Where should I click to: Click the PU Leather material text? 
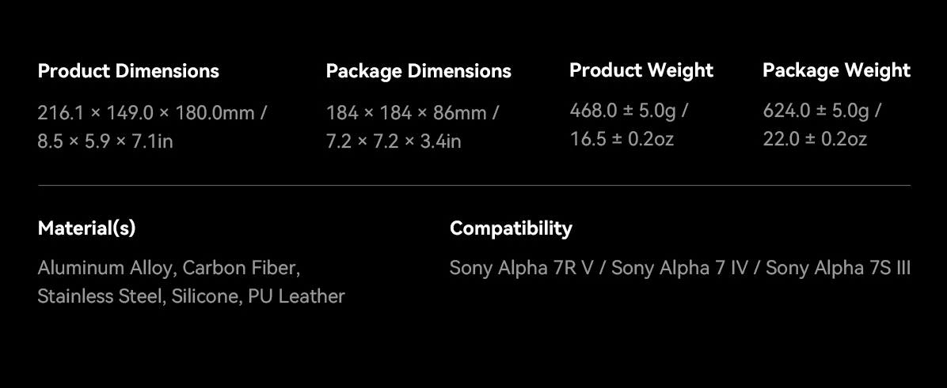(296, 296)
